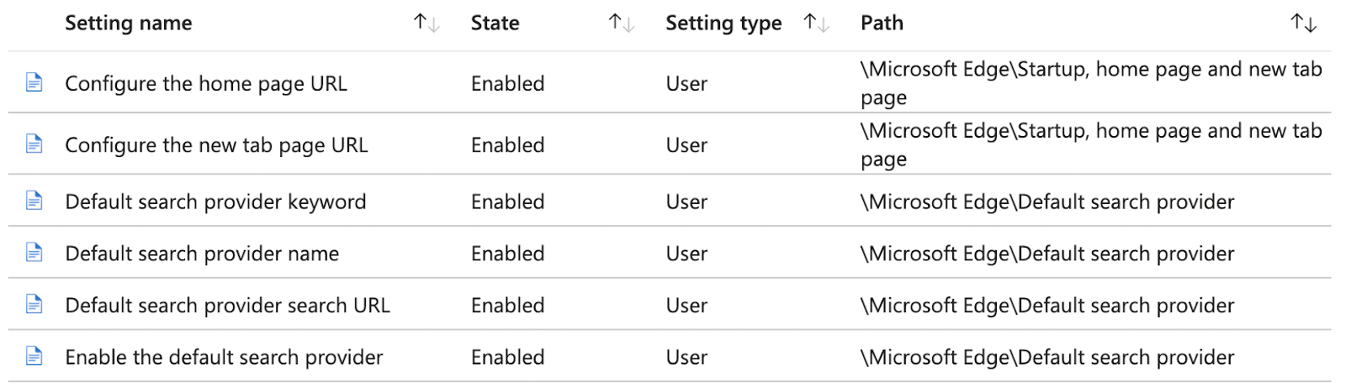Click the Path column header label
The width and height of the screenshot is (1346, 387).
pyautogui.click(x=882, y=24)
